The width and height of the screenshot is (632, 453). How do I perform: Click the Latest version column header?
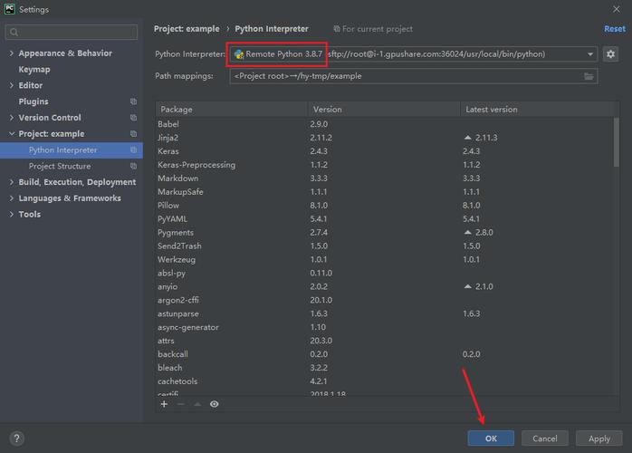tap(536, 110)
